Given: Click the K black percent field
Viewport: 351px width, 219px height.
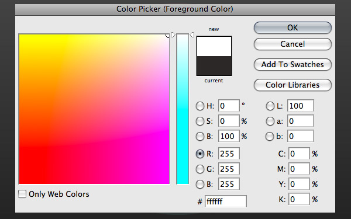Looking at the screenshot, I should 299,199.
